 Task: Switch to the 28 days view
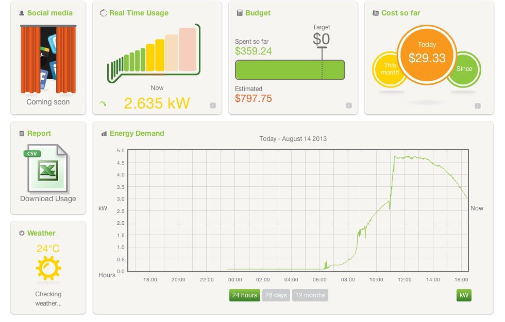(x=276, y=295)
